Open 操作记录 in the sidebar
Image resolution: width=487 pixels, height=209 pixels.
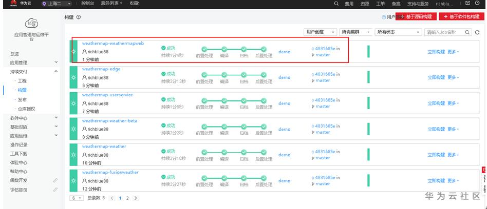pos(18,144)
